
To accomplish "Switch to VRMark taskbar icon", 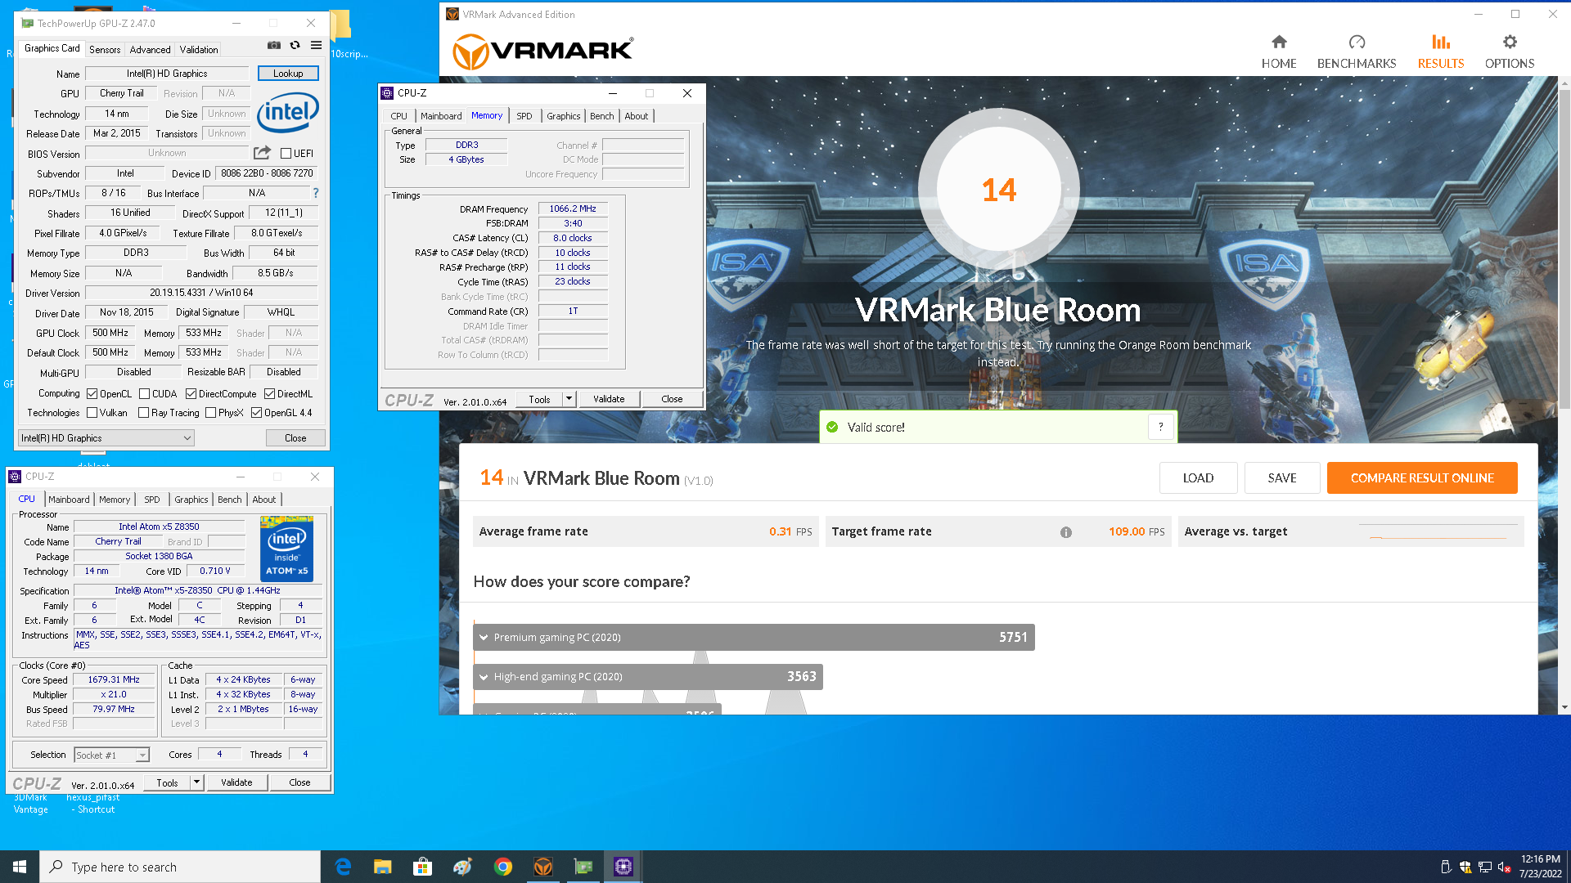I will pos(542,867).
